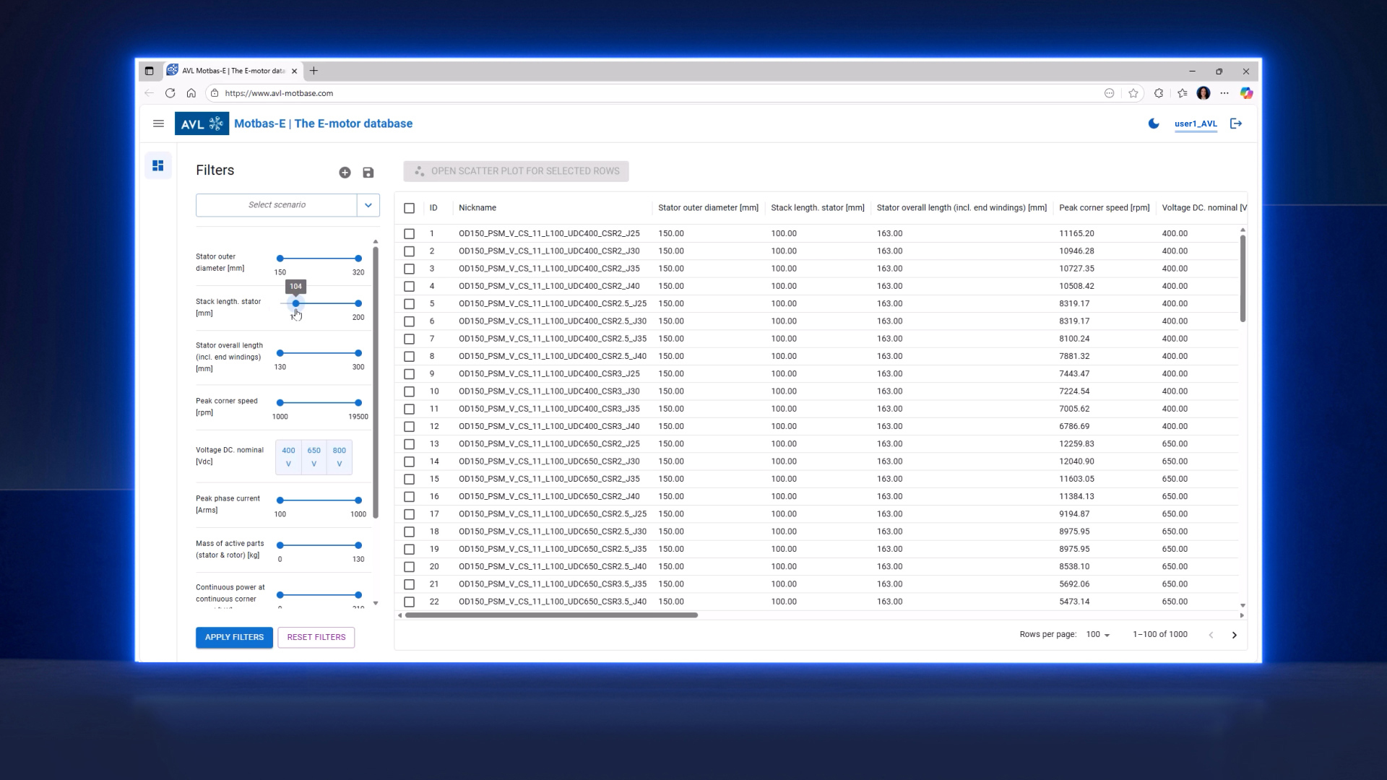
Task: Click the Stator outer diameter maximum slider handle
Action: (358, 259)
